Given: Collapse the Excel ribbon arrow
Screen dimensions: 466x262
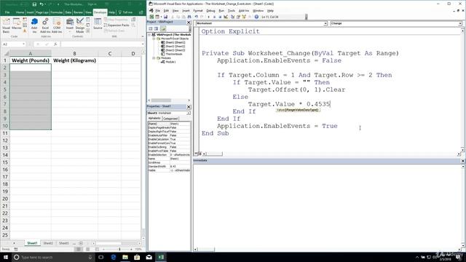Looking at the screenshot, I should pos(143,36).
